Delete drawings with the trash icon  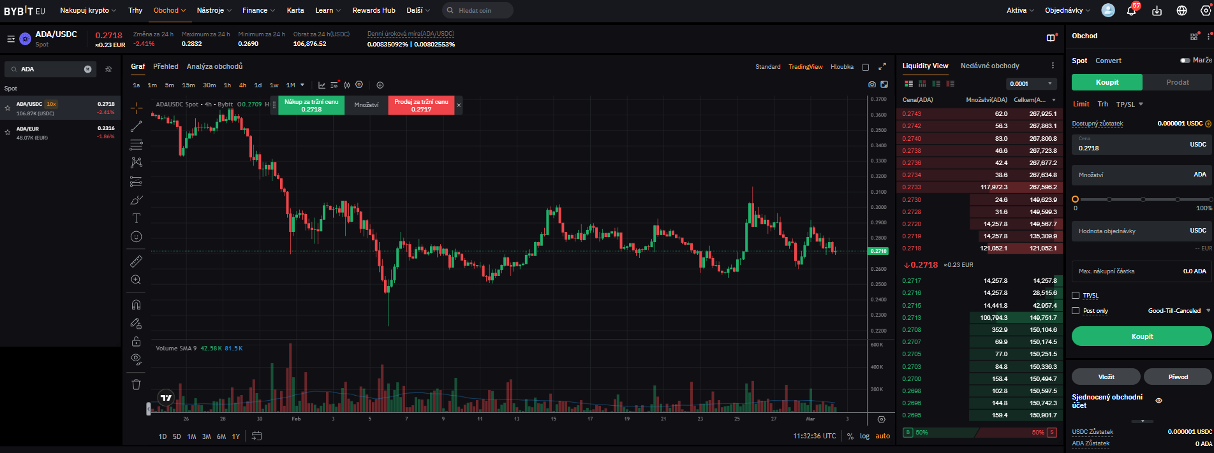pyautogui.click(x=136, y=384)
